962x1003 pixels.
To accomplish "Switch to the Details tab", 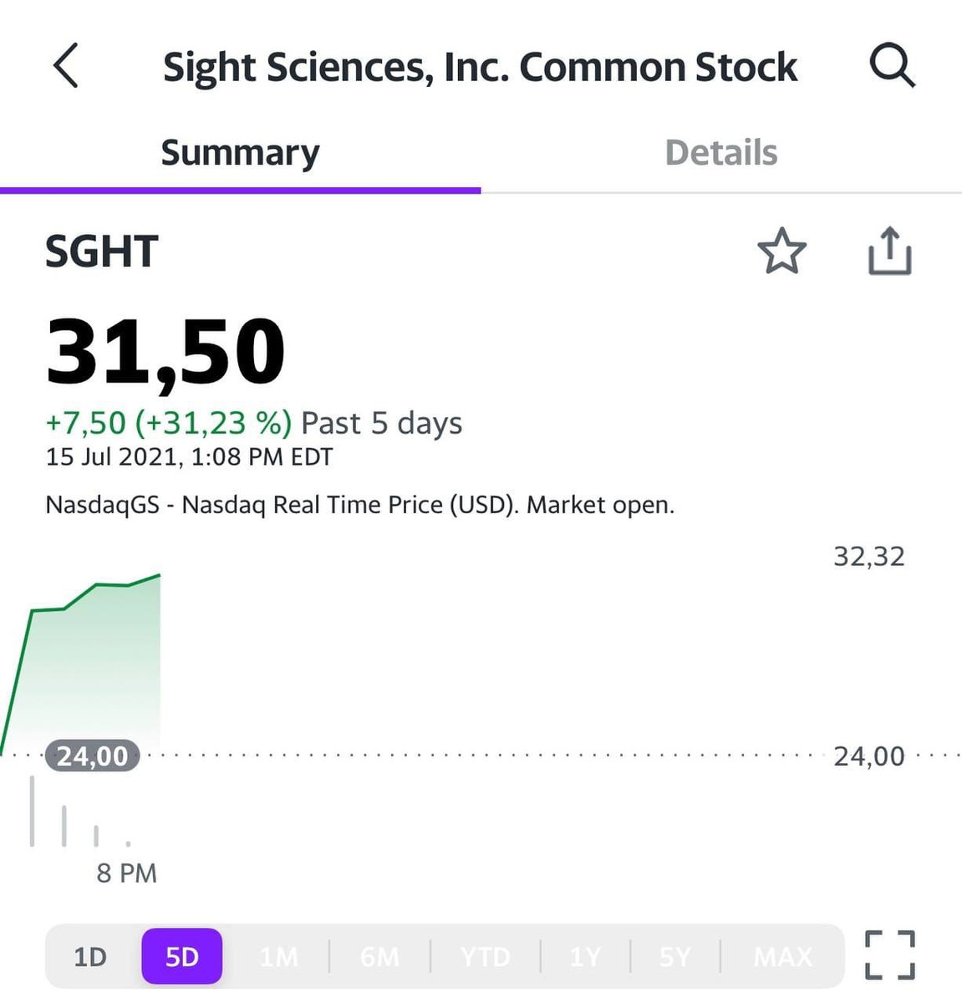I will (721, 153).
